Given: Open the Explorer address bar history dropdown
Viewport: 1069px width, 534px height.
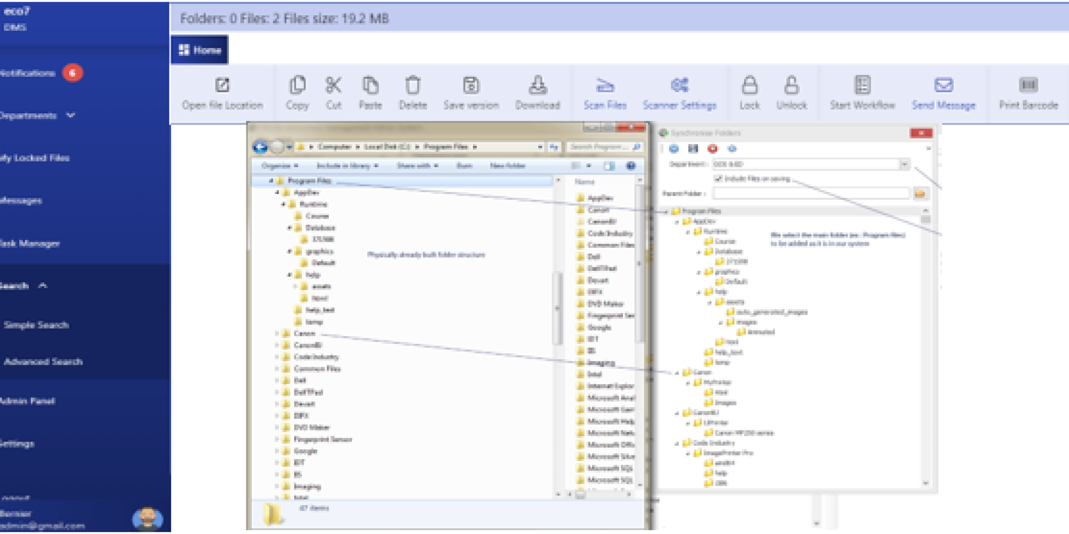Looking at the screenshot, I should tap(540, 147).
